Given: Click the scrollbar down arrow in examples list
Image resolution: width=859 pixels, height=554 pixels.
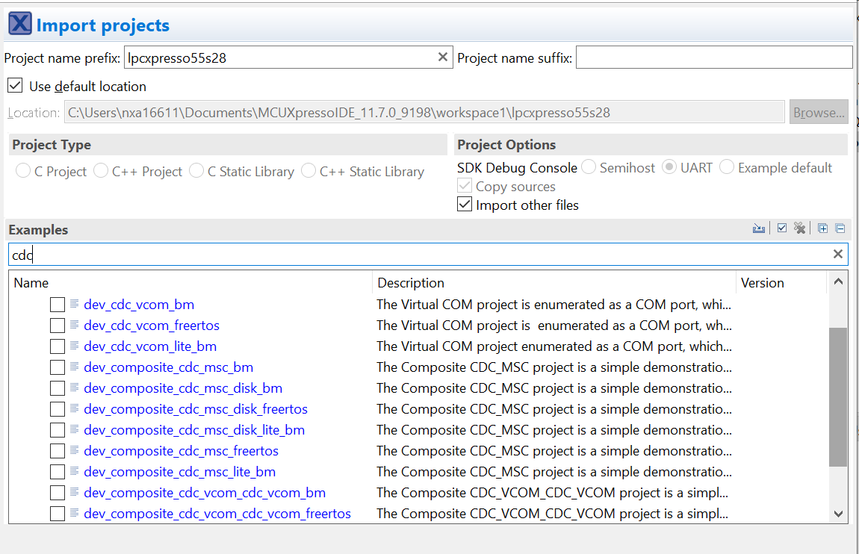Looking at the screenshot, I should tap(840, 513).
